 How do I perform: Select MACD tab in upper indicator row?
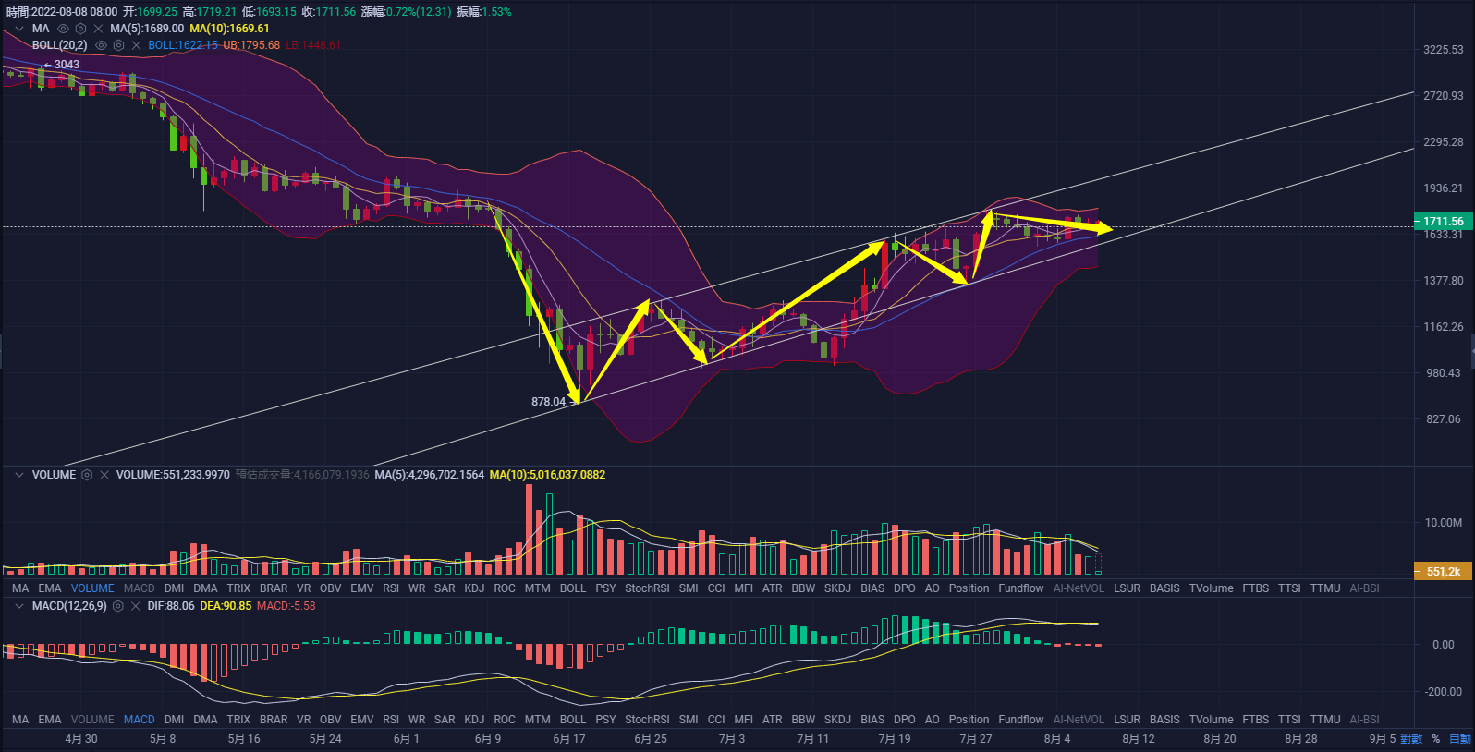140,588
